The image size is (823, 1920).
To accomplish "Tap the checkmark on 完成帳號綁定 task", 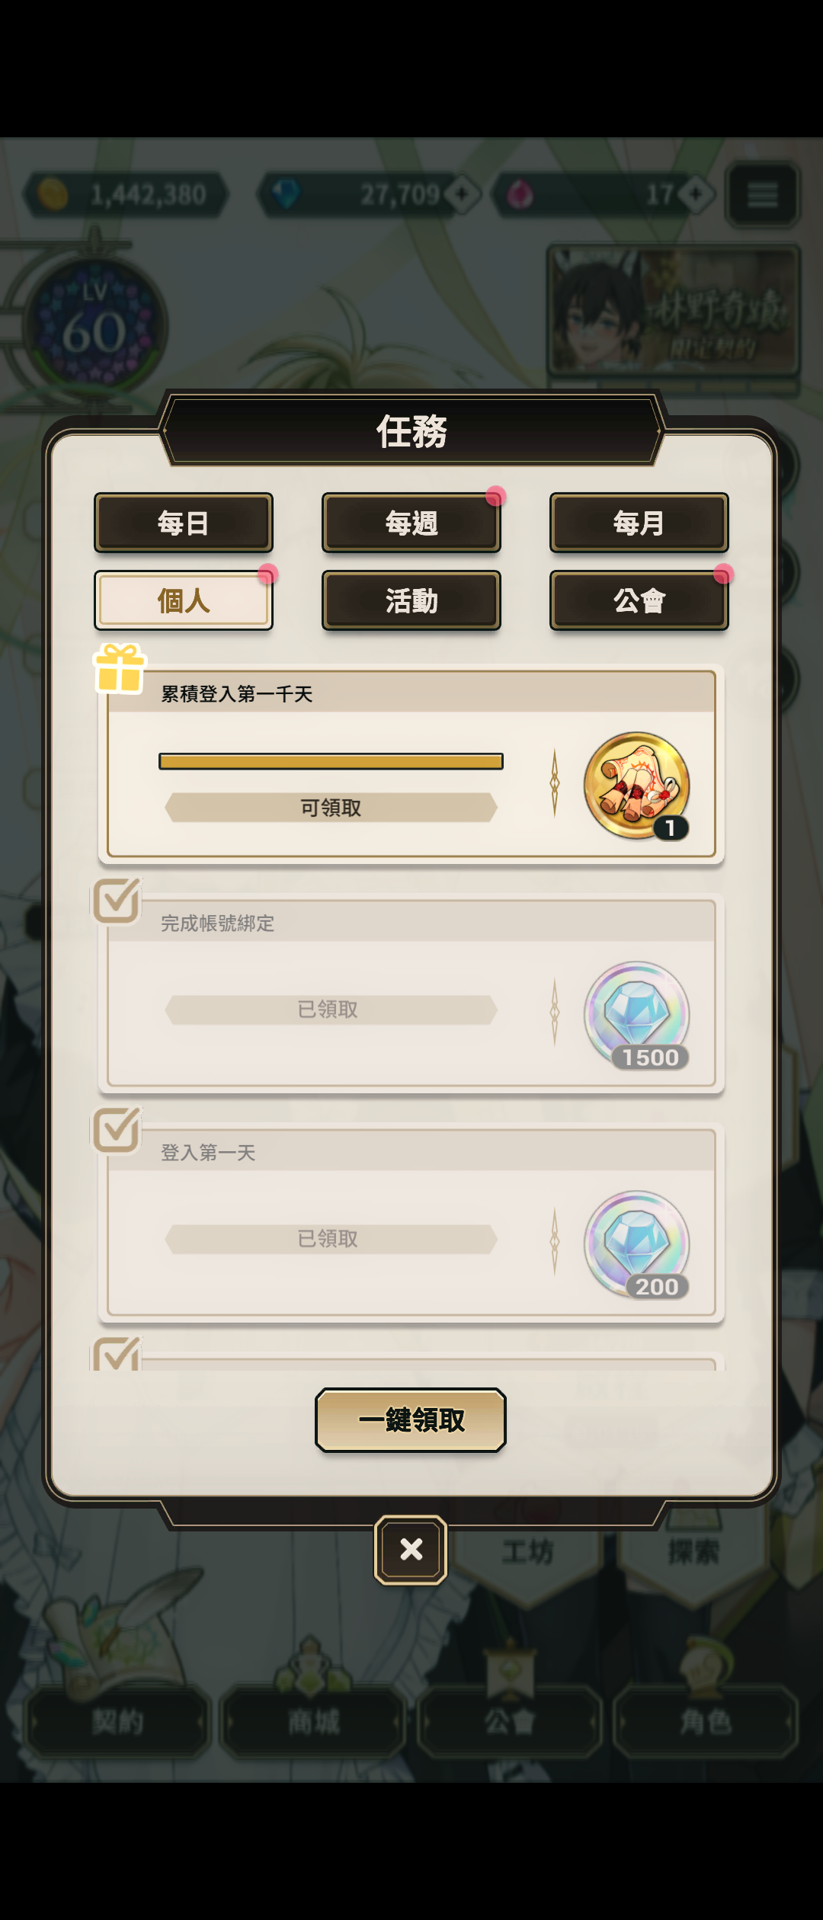I will coord(117,901).
